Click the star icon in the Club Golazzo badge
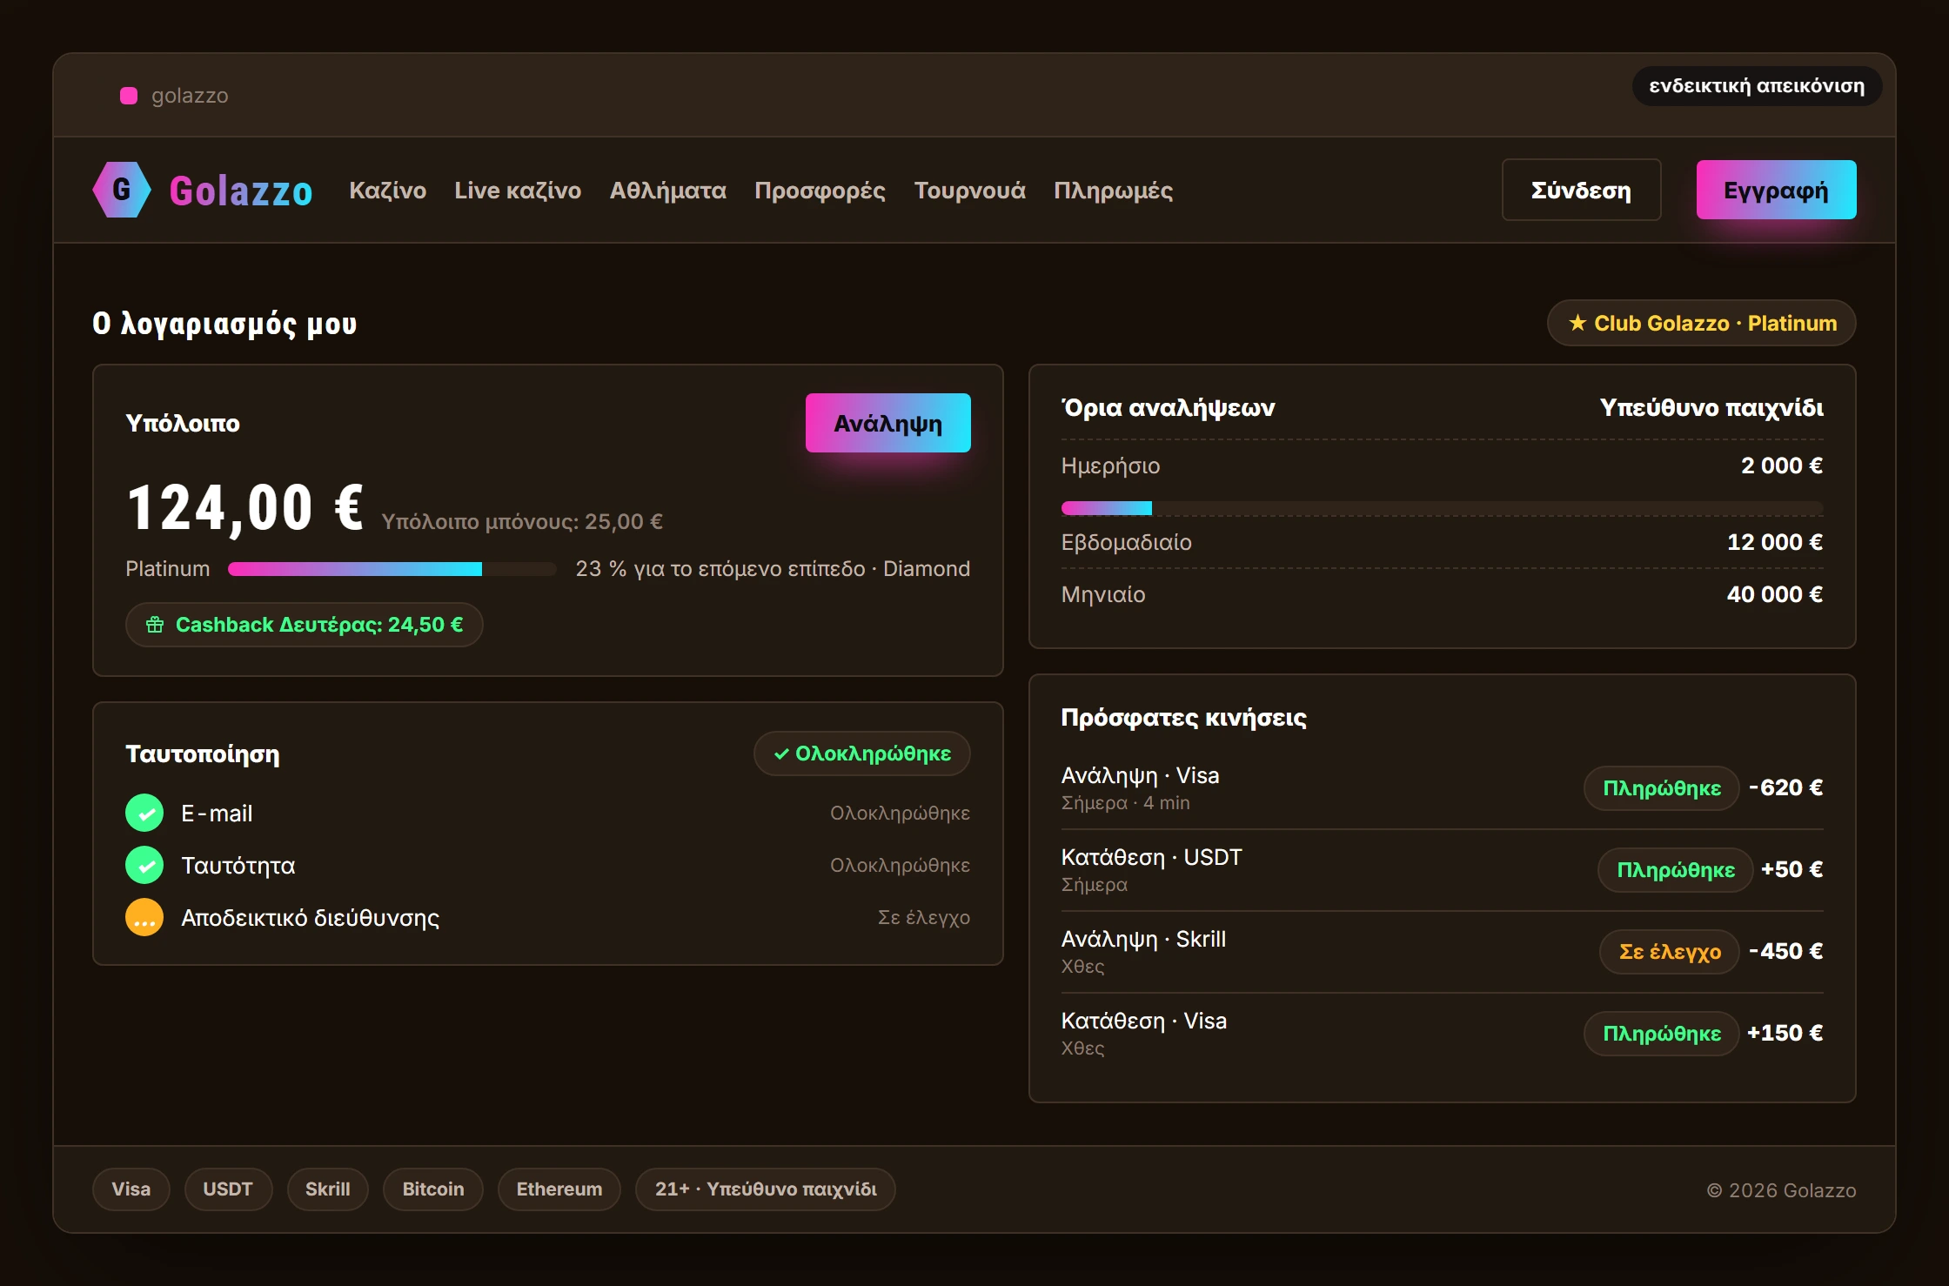The height and width of the screenshot is (1286, 1949). [1577, 323]
